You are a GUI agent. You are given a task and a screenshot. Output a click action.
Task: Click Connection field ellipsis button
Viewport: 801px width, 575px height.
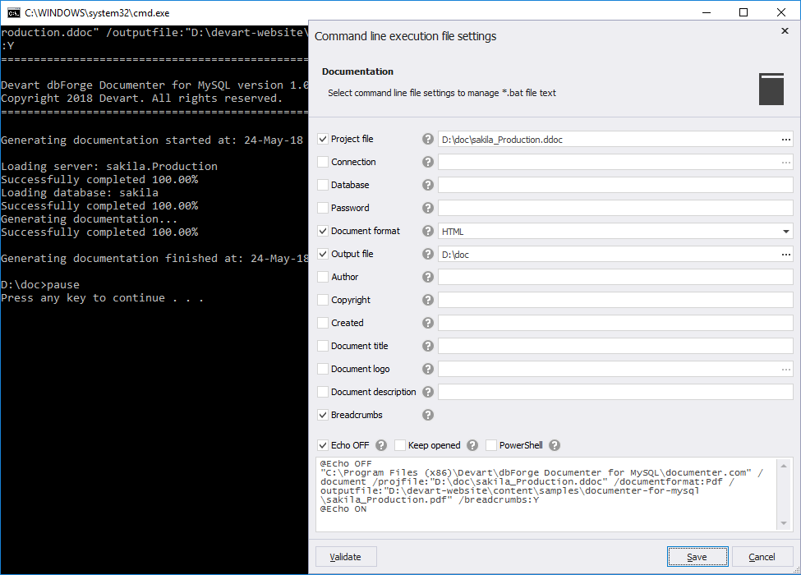point(785,163)
